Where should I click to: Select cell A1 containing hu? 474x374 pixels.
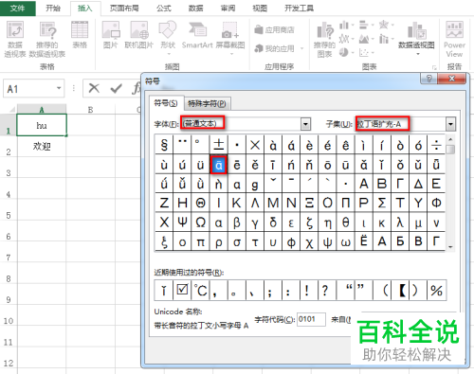click(42, 125)
